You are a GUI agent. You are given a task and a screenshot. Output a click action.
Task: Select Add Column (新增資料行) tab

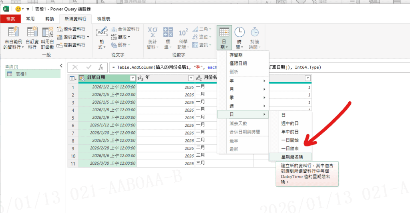75,19
